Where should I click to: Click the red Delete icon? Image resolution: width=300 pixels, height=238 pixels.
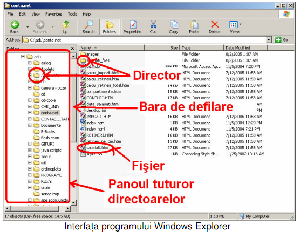tap(215, 24)
